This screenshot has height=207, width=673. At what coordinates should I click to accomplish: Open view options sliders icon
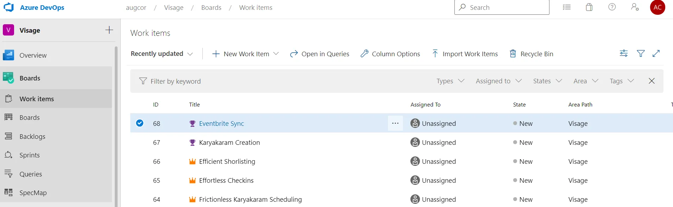click(x=623, y=53)
